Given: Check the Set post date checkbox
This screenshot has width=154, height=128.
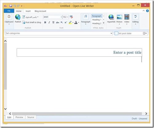Looking at the screenshot, I should (116, 33).
